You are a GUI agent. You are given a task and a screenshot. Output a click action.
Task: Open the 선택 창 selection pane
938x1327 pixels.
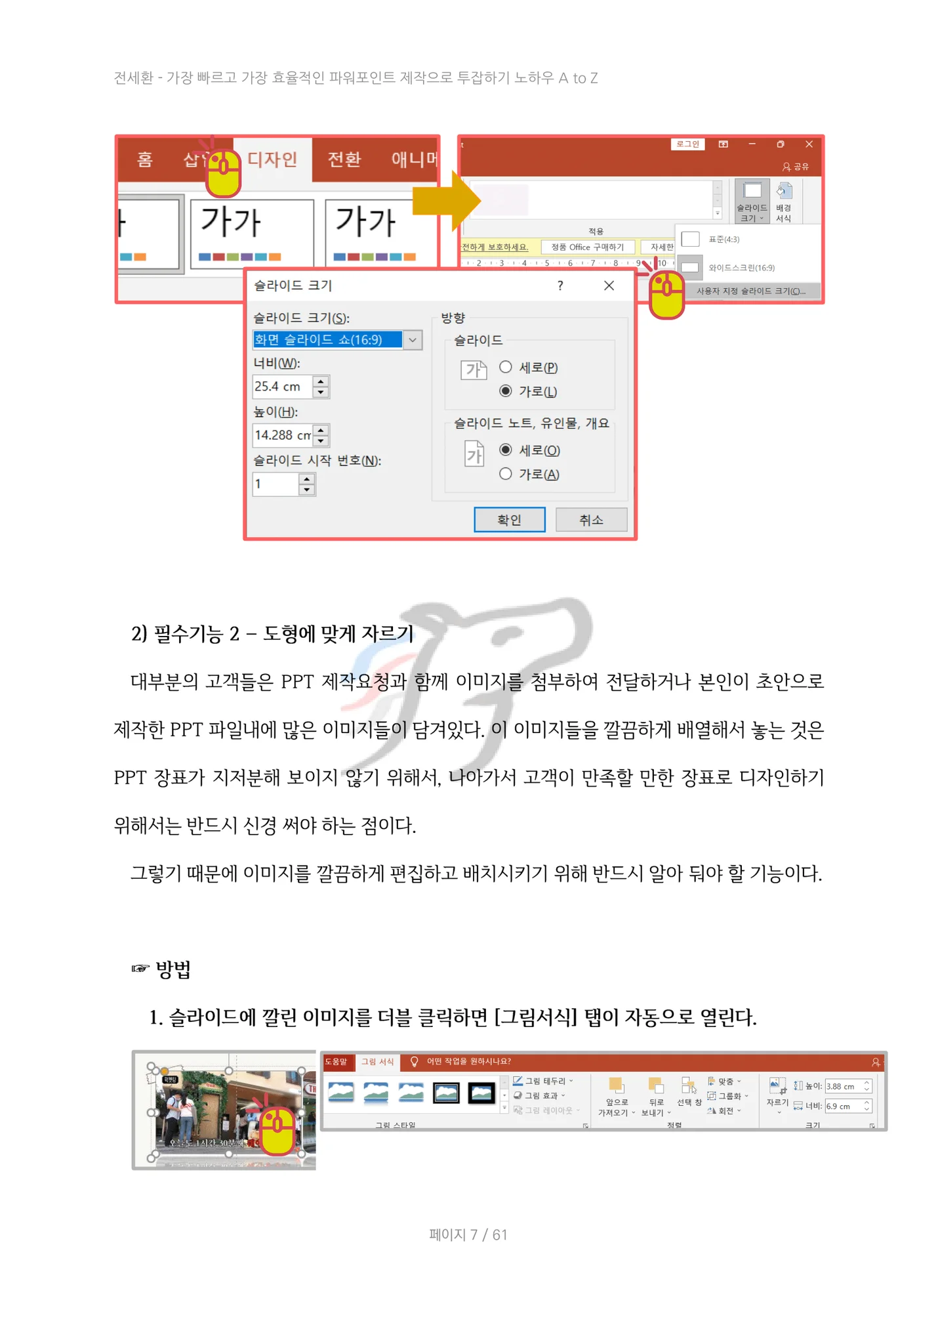point(688,1091)
